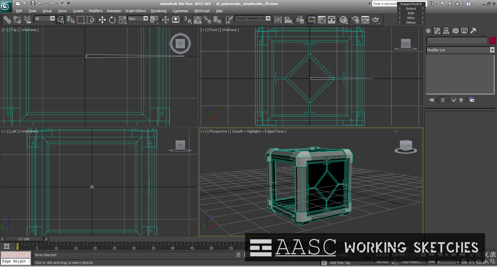
Task: Expand Create Selection Set dropdown
Action: (268, 18)
